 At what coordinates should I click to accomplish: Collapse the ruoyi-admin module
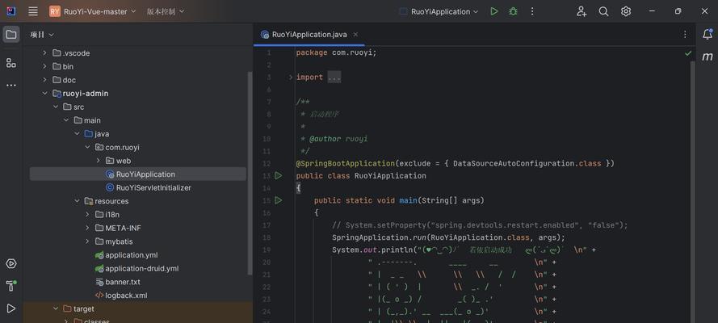click(x=45, y=94)
